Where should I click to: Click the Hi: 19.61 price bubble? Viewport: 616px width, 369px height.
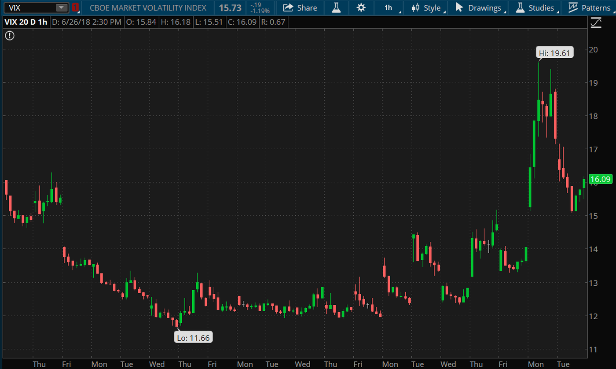554,53
